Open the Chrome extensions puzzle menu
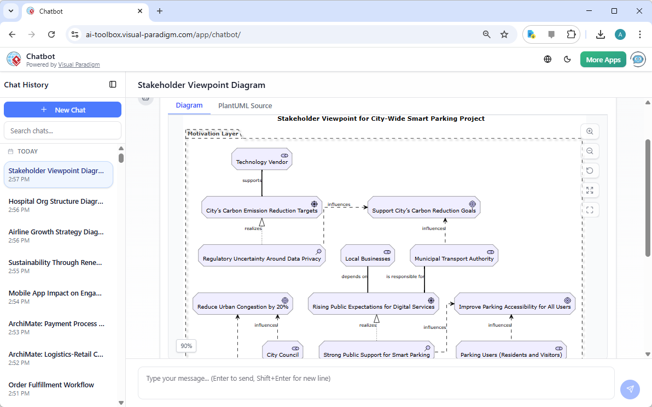The height and width of the screenshot is (407, 652). coord(572,34)
